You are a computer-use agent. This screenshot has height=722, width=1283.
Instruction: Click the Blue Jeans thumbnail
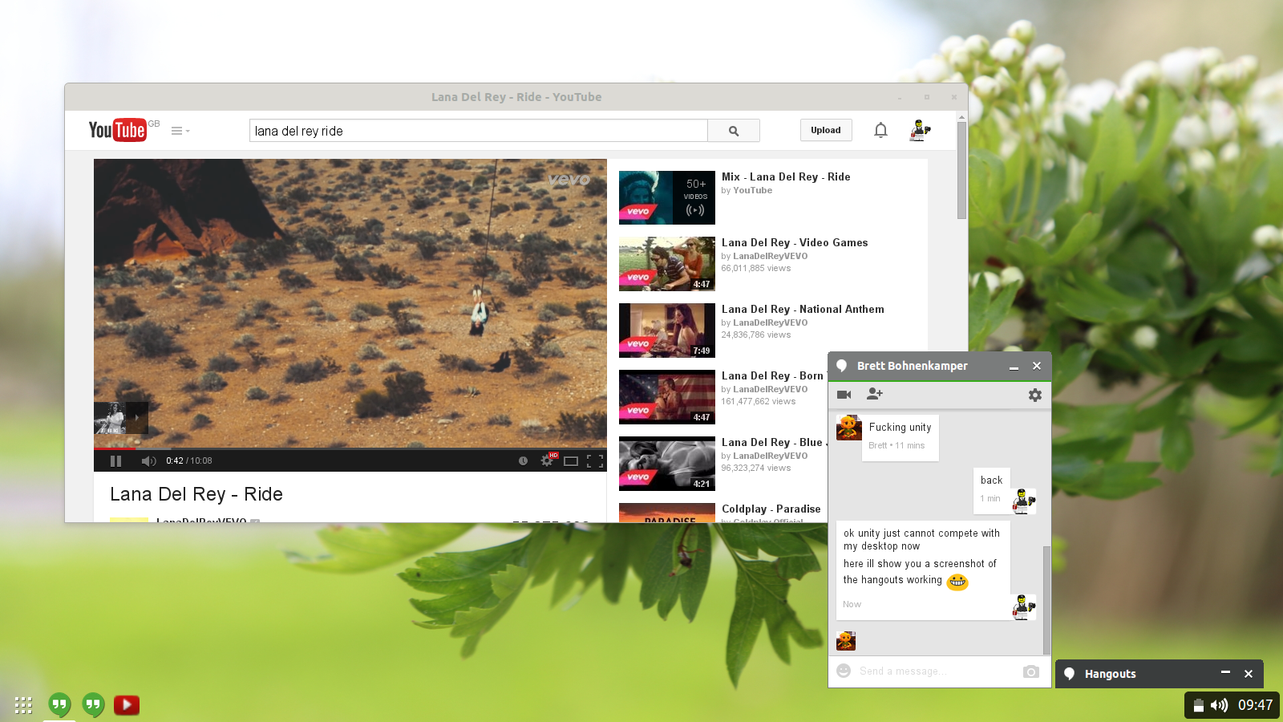coord(667,464)
